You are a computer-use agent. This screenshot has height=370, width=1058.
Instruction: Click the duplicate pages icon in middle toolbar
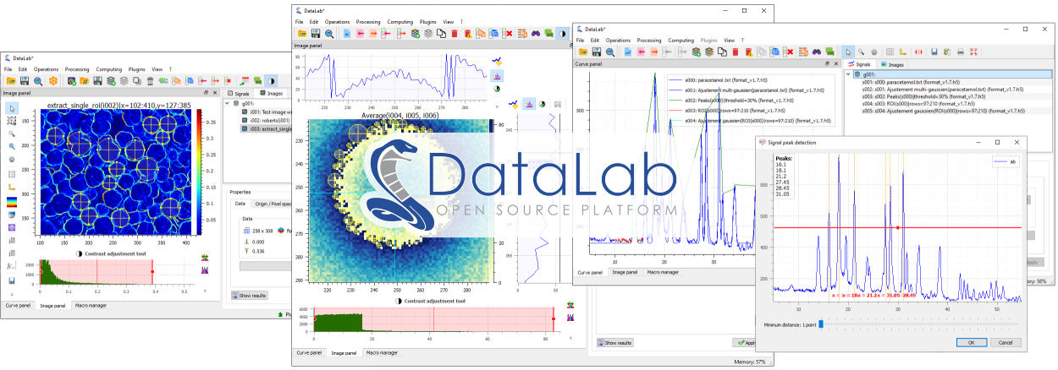pyautogui.click(x=441, y=34)
